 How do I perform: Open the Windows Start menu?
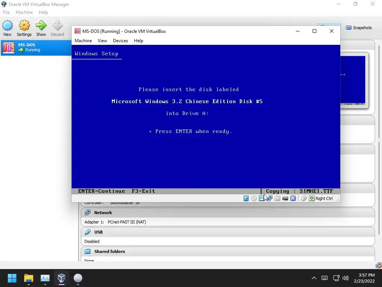(12, 278)
